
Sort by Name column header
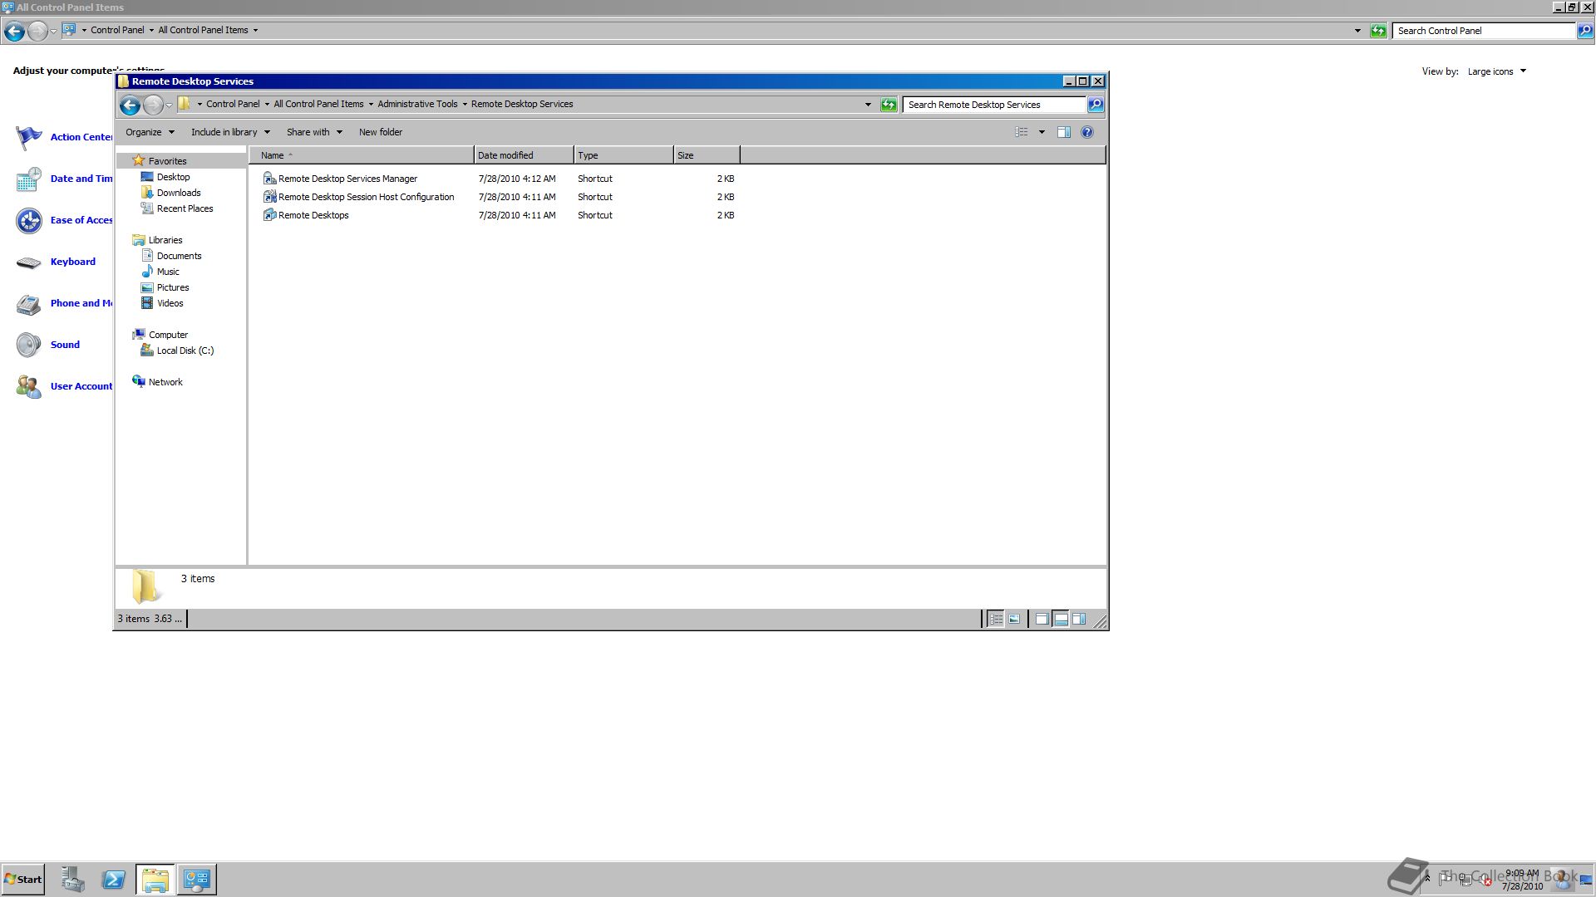coord(362,155)
